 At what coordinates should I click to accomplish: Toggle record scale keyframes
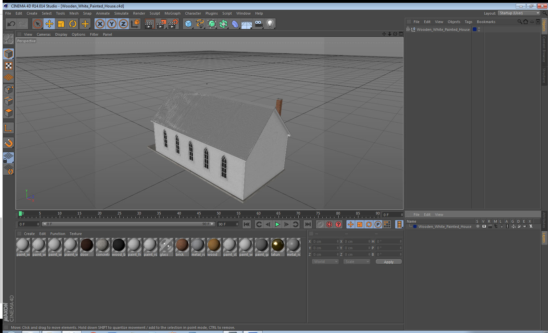click(360, 224)
